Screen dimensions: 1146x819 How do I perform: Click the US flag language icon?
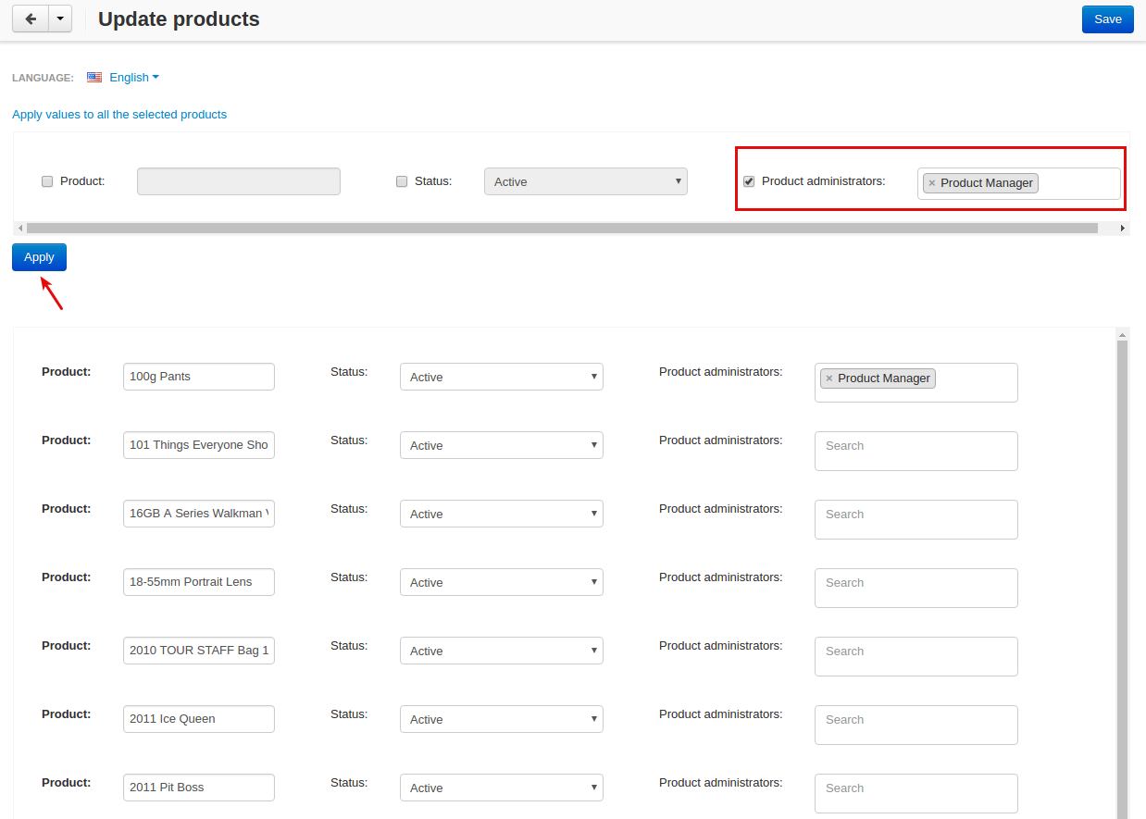click(x=94, y=78)
